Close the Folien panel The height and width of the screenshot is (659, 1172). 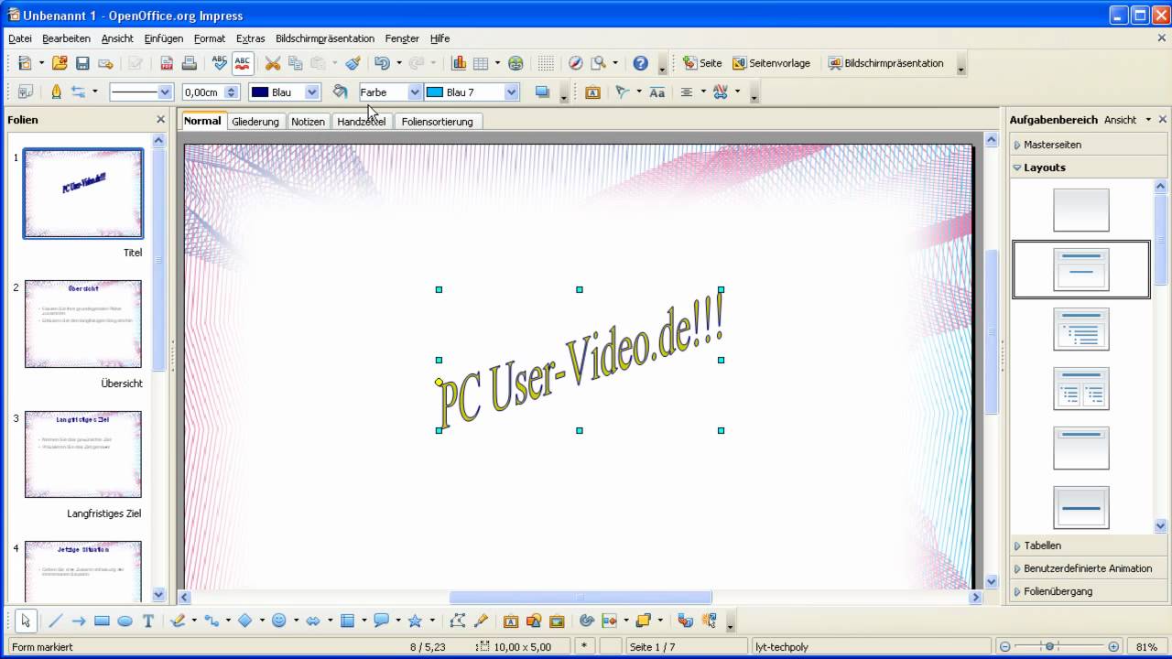click(x=160, y=120)
